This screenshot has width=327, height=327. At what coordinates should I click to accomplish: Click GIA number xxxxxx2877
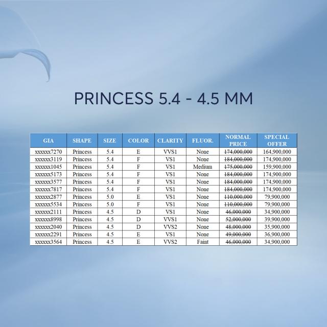pyautogui.click(x=49, y=197)
